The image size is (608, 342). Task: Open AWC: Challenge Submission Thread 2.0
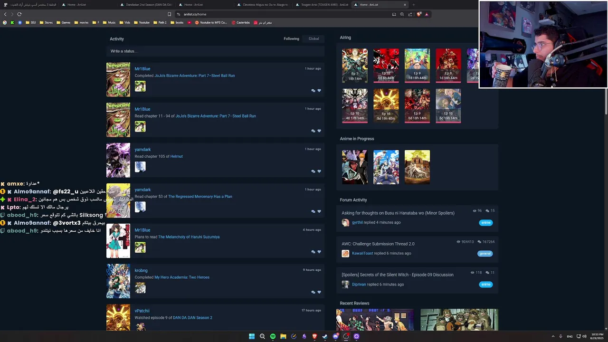(378, 244)
